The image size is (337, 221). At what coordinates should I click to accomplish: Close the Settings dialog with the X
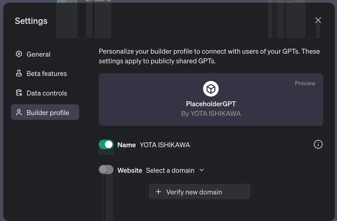click(x=318, y=20)
